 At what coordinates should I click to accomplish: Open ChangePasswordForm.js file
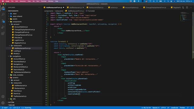coord(23,35)
